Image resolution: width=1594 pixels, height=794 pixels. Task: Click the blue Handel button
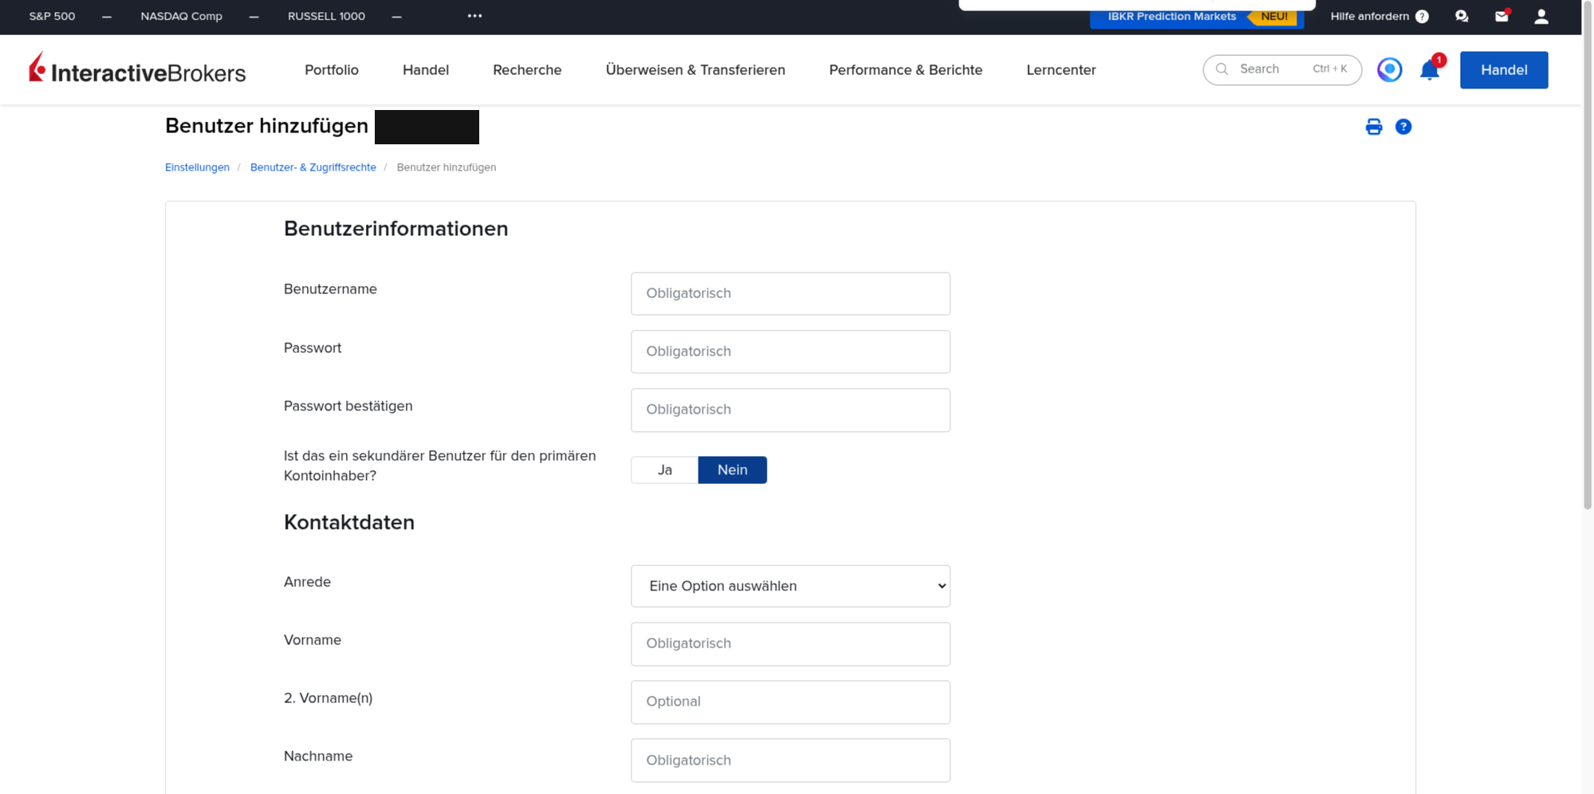click(1504, 70)
